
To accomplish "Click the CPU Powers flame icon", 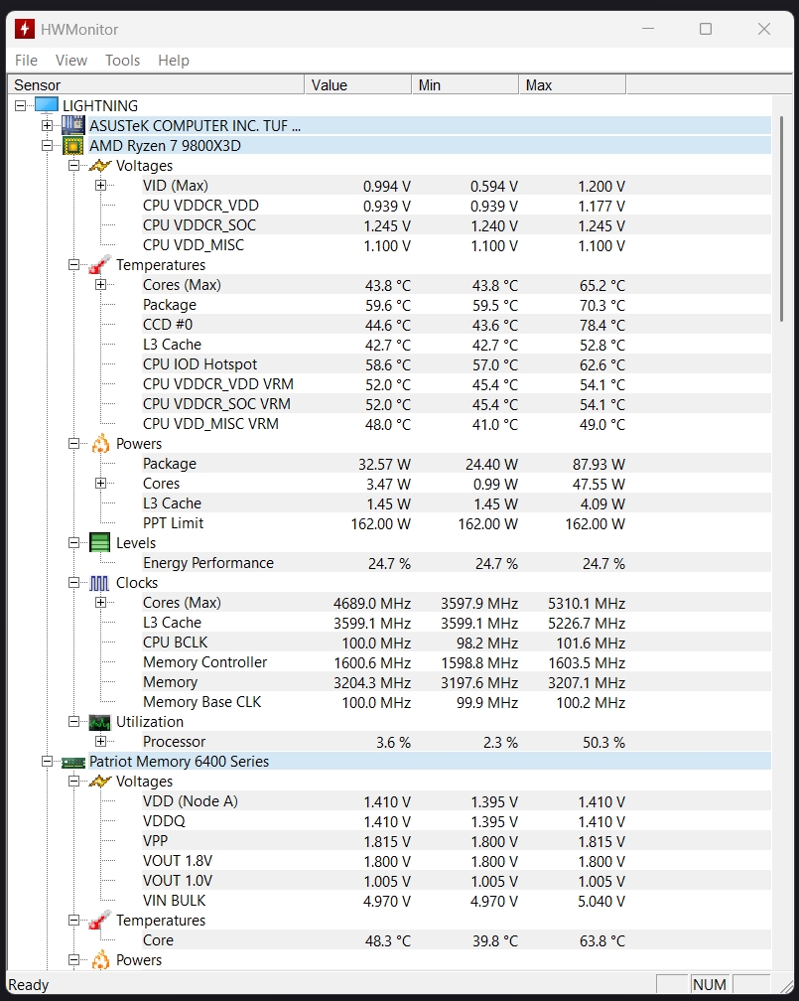I will click(99, 444).
